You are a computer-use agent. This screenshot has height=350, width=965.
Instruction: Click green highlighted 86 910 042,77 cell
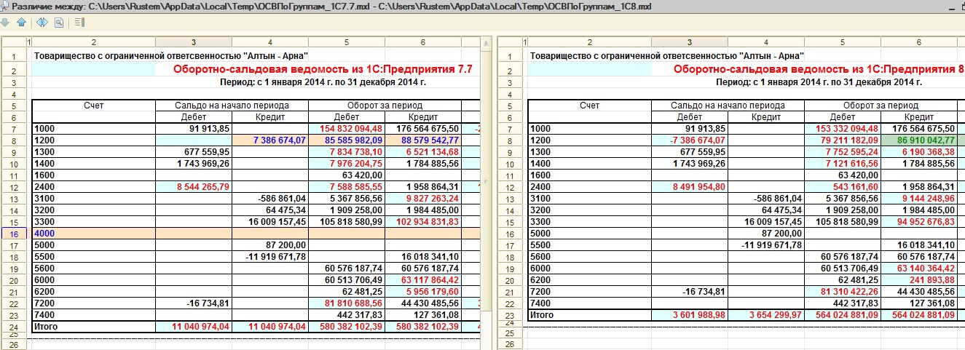coord(918,140)
